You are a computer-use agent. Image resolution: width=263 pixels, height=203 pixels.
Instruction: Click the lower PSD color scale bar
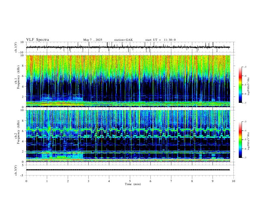240,140
